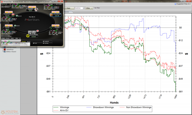Click hero's first hole card
Viewport: 192px width, 115px height.
coord(30,32)
